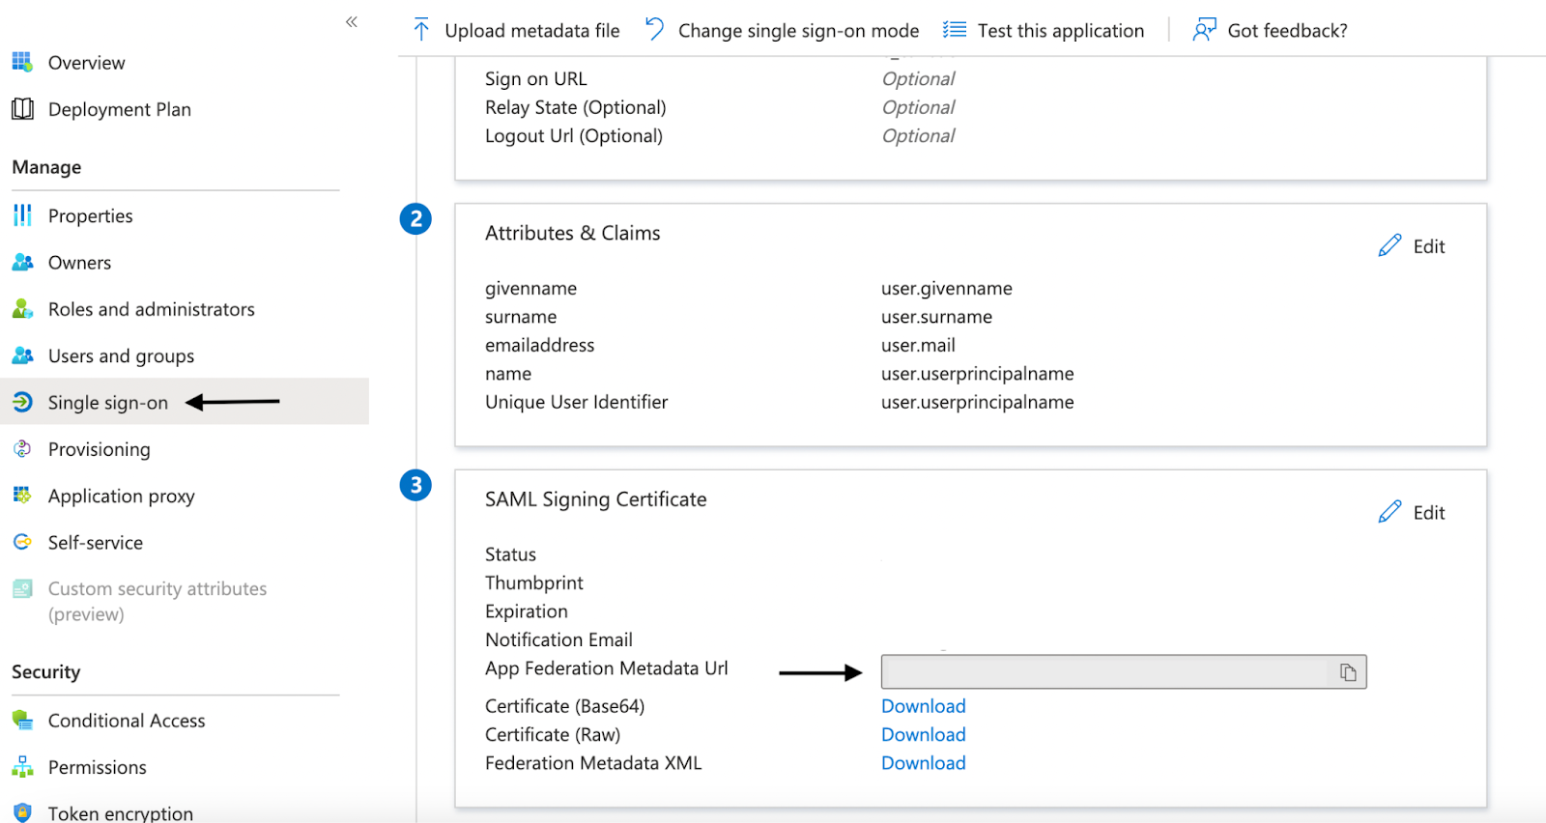
Task: Collapse the sidebar with the double chevron
Action: coord(352,21)
